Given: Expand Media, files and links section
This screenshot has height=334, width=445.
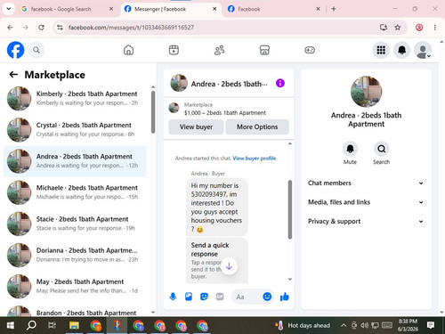Looking at the screenshot, I should tap(366, 202).
